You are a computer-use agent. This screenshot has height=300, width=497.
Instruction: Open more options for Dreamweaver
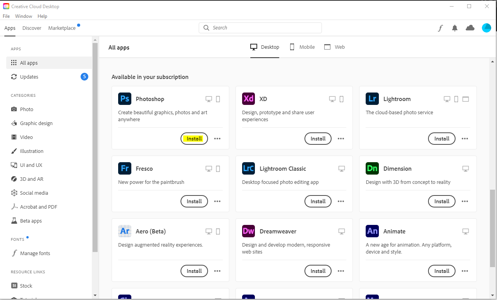pyautogui.click(x=341, y=271)
